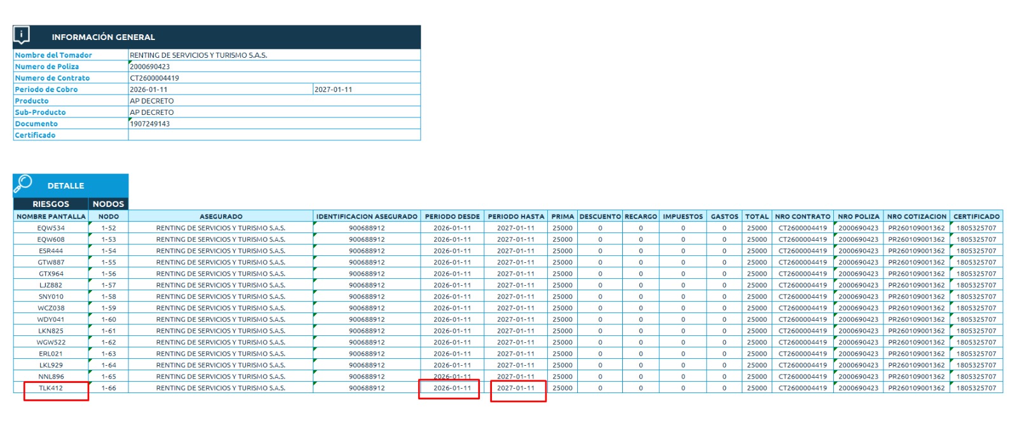Open the NODOS tab
Image resolution: width=1017 pixels, height=428 pixels.
tap(108, 204)
